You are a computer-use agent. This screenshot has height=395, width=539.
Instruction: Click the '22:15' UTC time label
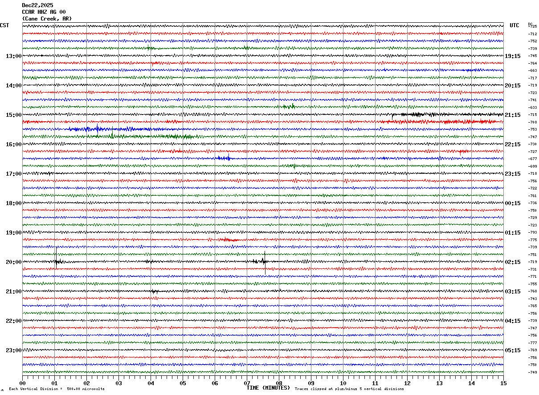(513, 144)
